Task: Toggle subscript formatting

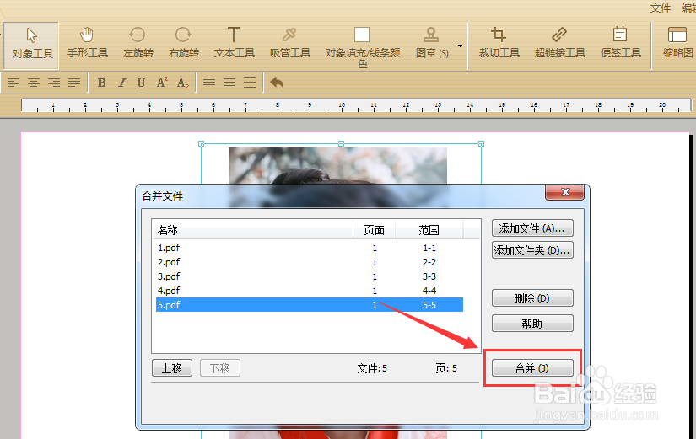Action: [x=183, y=83]
